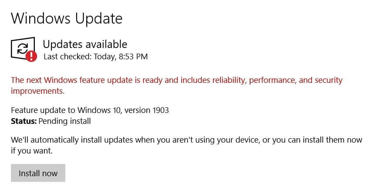Click the update sync arrows icon
This screenshot has width=376, height=191.
[x=22, y=49]
